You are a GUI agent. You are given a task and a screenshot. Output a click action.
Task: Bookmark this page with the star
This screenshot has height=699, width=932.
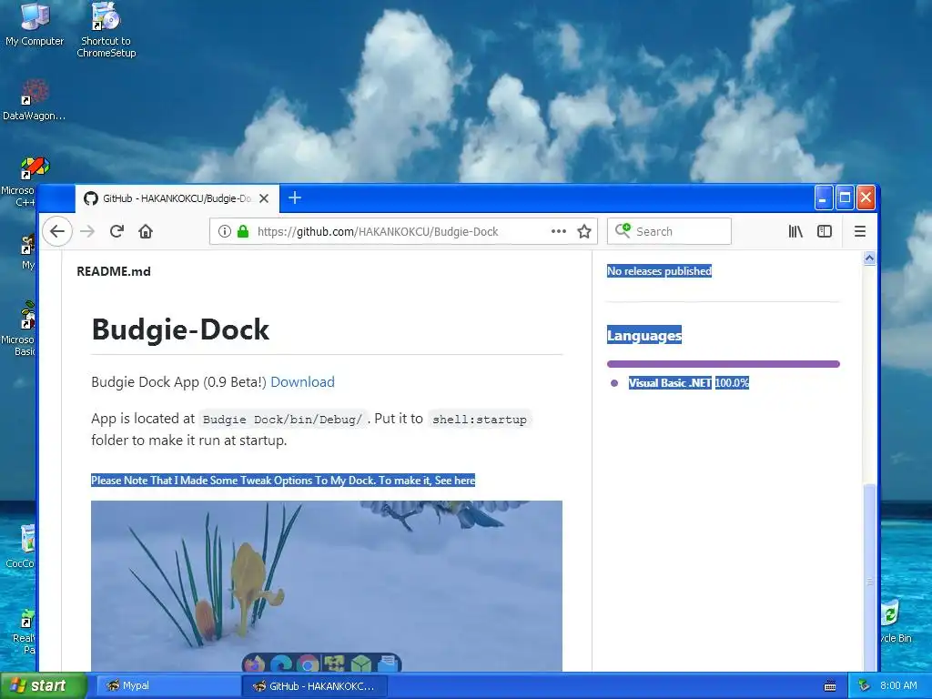click(x=584, y=231)
